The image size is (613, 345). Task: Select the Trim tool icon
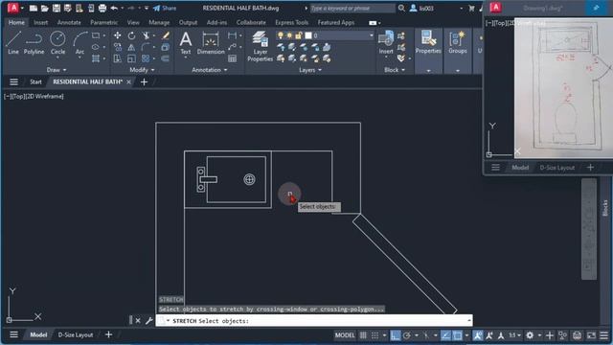[x=146, y=35]
